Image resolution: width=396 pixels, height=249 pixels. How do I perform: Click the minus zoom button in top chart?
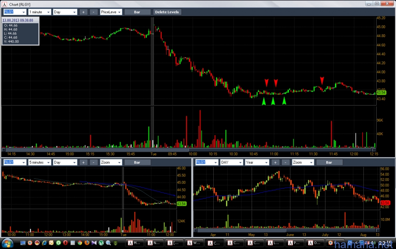[x=94, y=12]
